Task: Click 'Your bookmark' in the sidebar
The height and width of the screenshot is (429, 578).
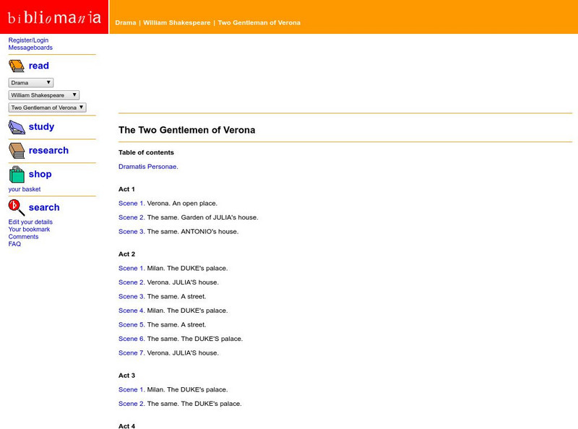Action: coord(29,229)
